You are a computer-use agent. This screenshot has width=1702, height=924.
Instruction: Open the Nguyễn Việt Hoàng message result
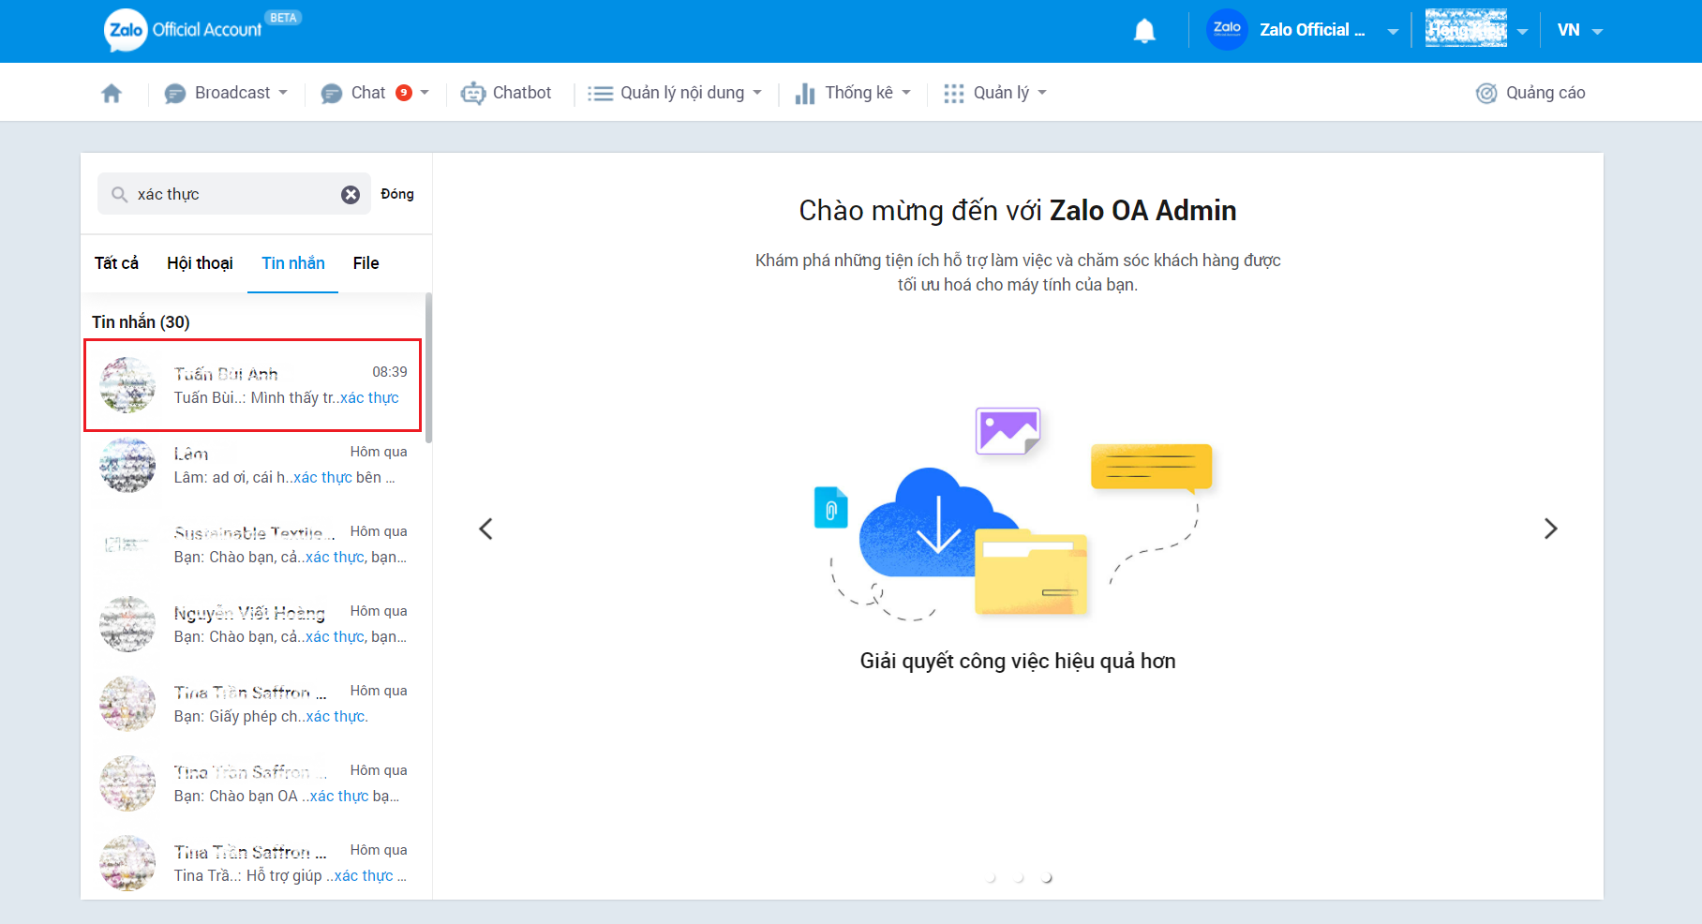253,624
